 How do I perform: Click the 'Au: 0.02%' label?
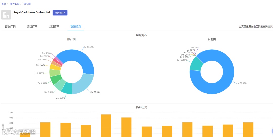[188, 52]
